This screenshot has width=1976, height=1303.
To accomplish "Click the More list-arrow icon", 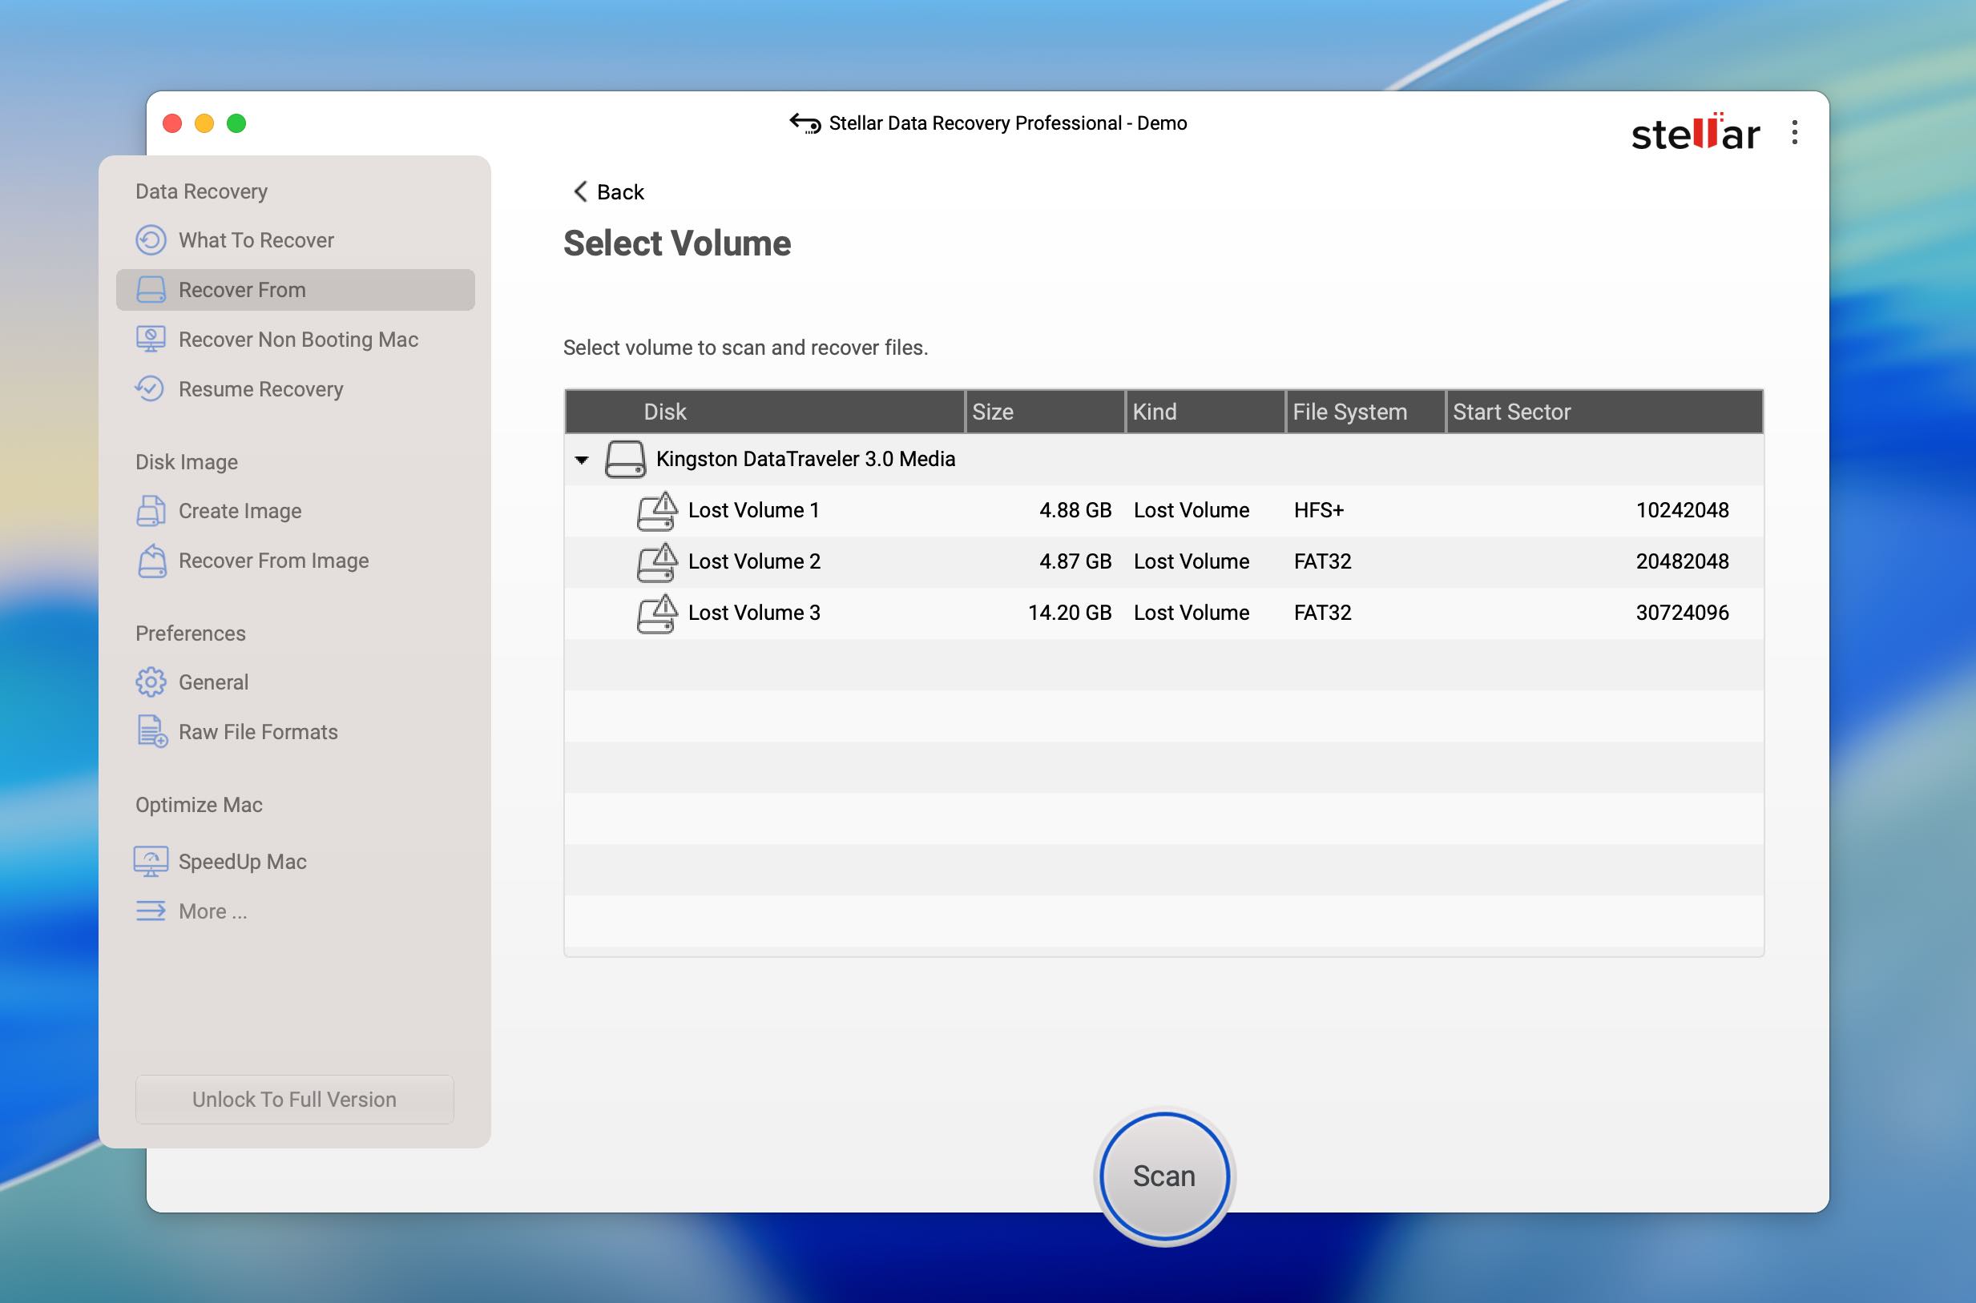I will coord(151,911).
